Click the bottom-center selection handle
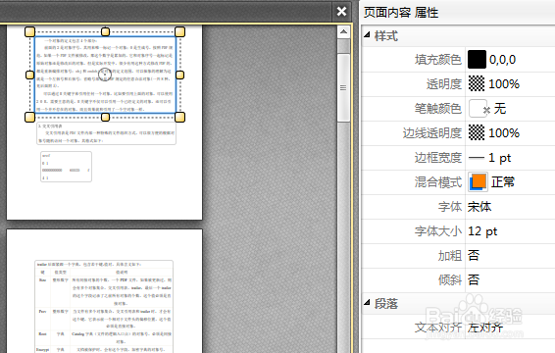This screenshot has width=555, height=353. 105,118
